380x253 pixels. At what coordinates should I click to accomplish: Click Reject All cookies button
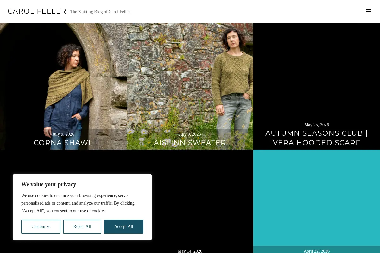pos(82,227)
